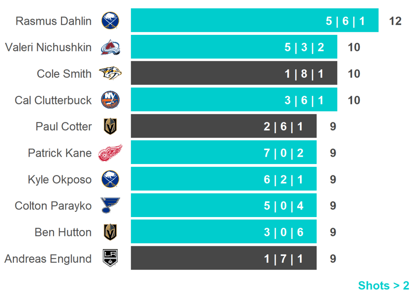The height and width of the screenshot is (296, 414).
Task: Select Golden Knights logo next to Paul Cotter
Action: point(110,127)
